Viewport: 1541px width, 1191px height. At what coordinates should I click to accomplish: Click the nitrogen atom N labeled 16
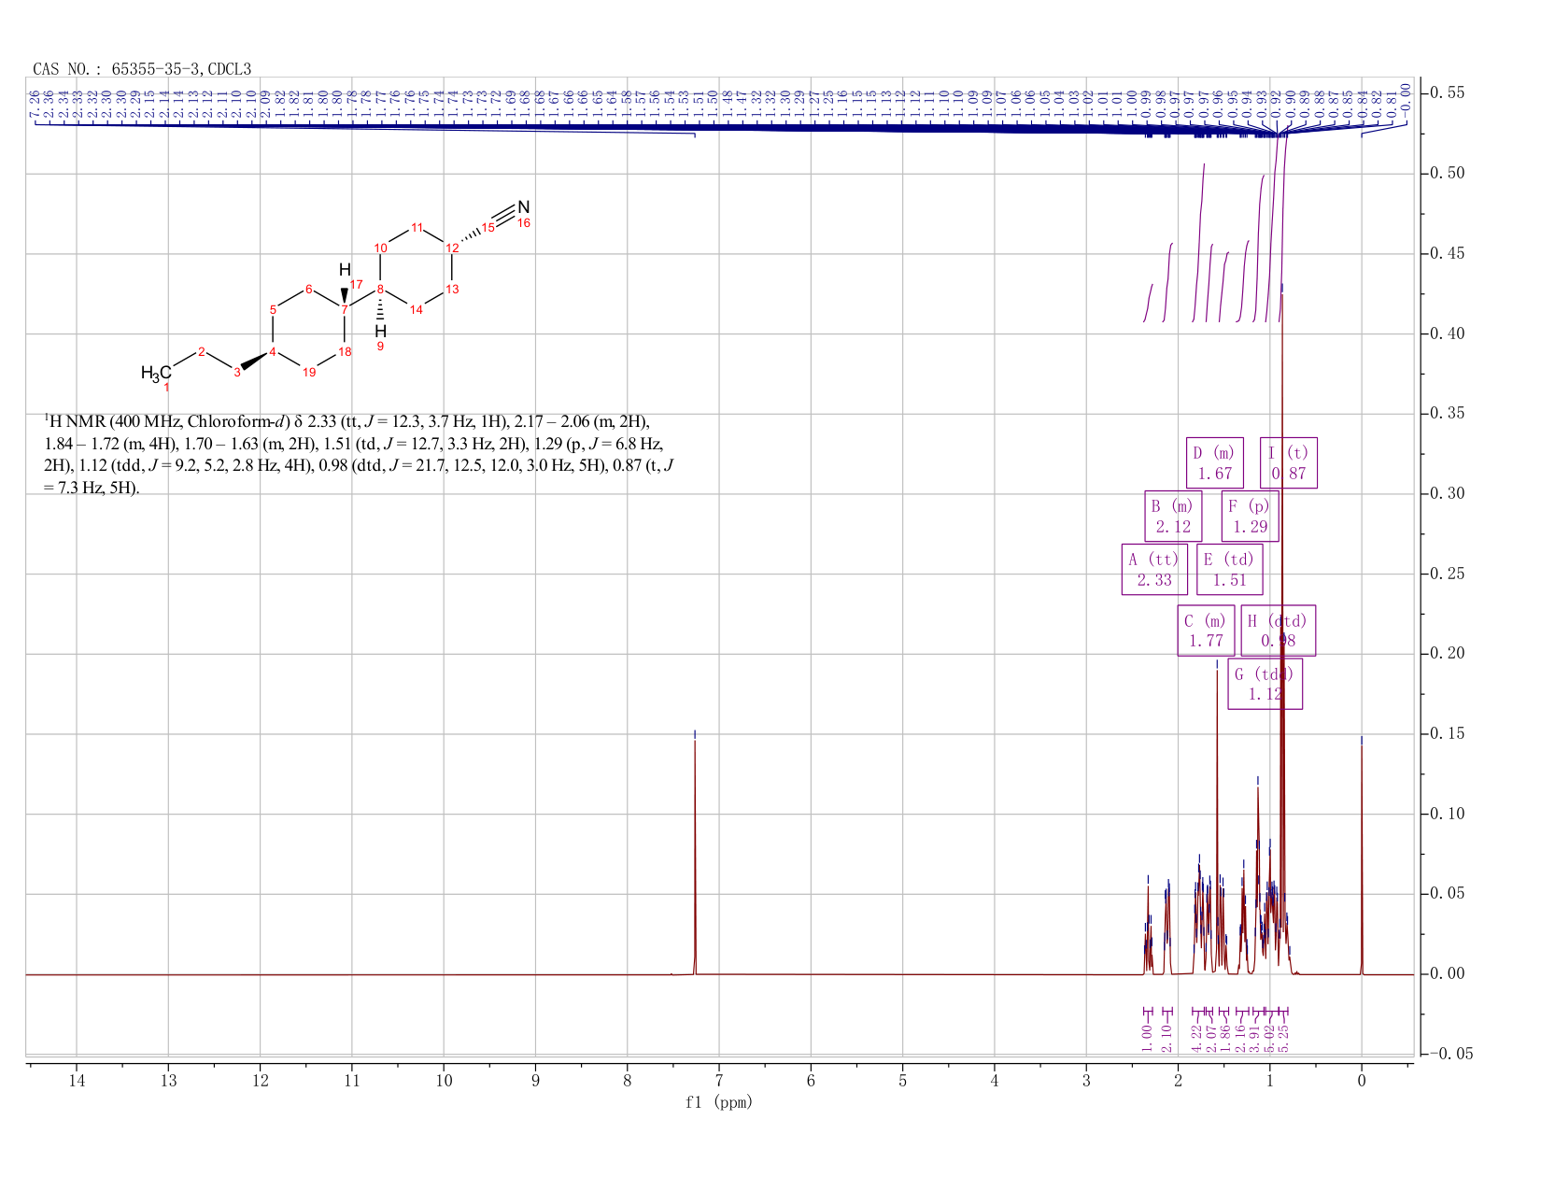click(523, 207)
